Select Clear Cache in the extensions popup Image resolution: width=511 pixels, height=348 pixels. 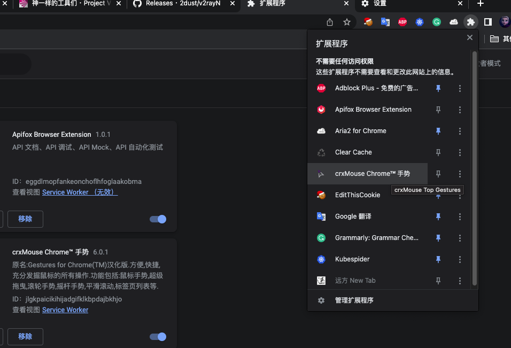click(x=367, y=152)
